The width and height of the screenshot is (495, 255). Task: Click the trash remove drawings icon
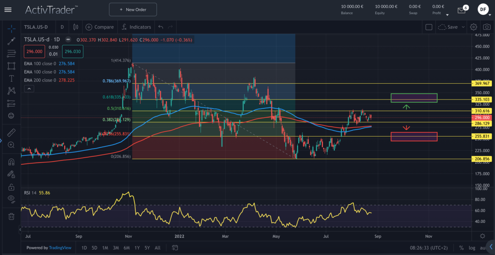coord(12,216)
